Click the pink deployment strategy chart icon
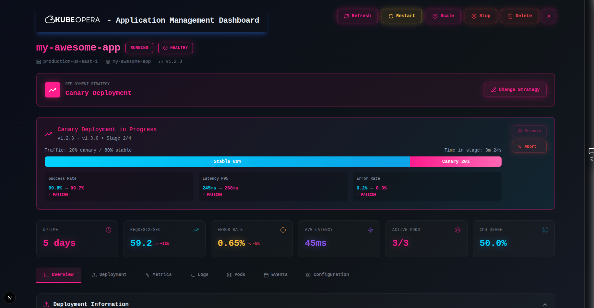The image size is (594, 308). [52, 90]
